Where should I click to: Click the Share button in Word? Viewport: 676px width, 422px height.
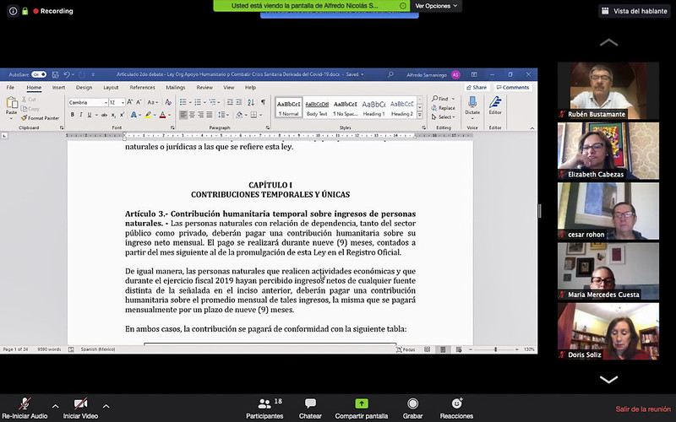coord(477,88)
